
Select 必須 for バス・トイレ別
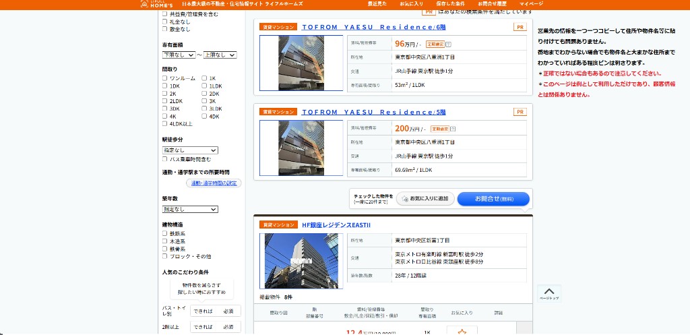228,311
